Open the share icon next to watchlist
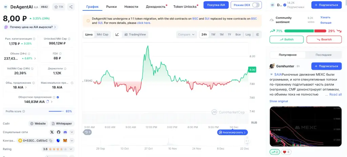Screen dimensions: 347x157 [x=71, y=7]
